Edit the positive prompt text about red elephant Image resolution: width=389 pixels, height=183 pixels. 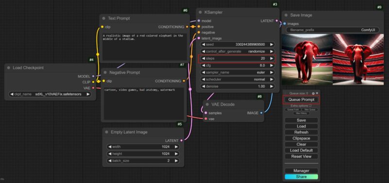point(144,47)
